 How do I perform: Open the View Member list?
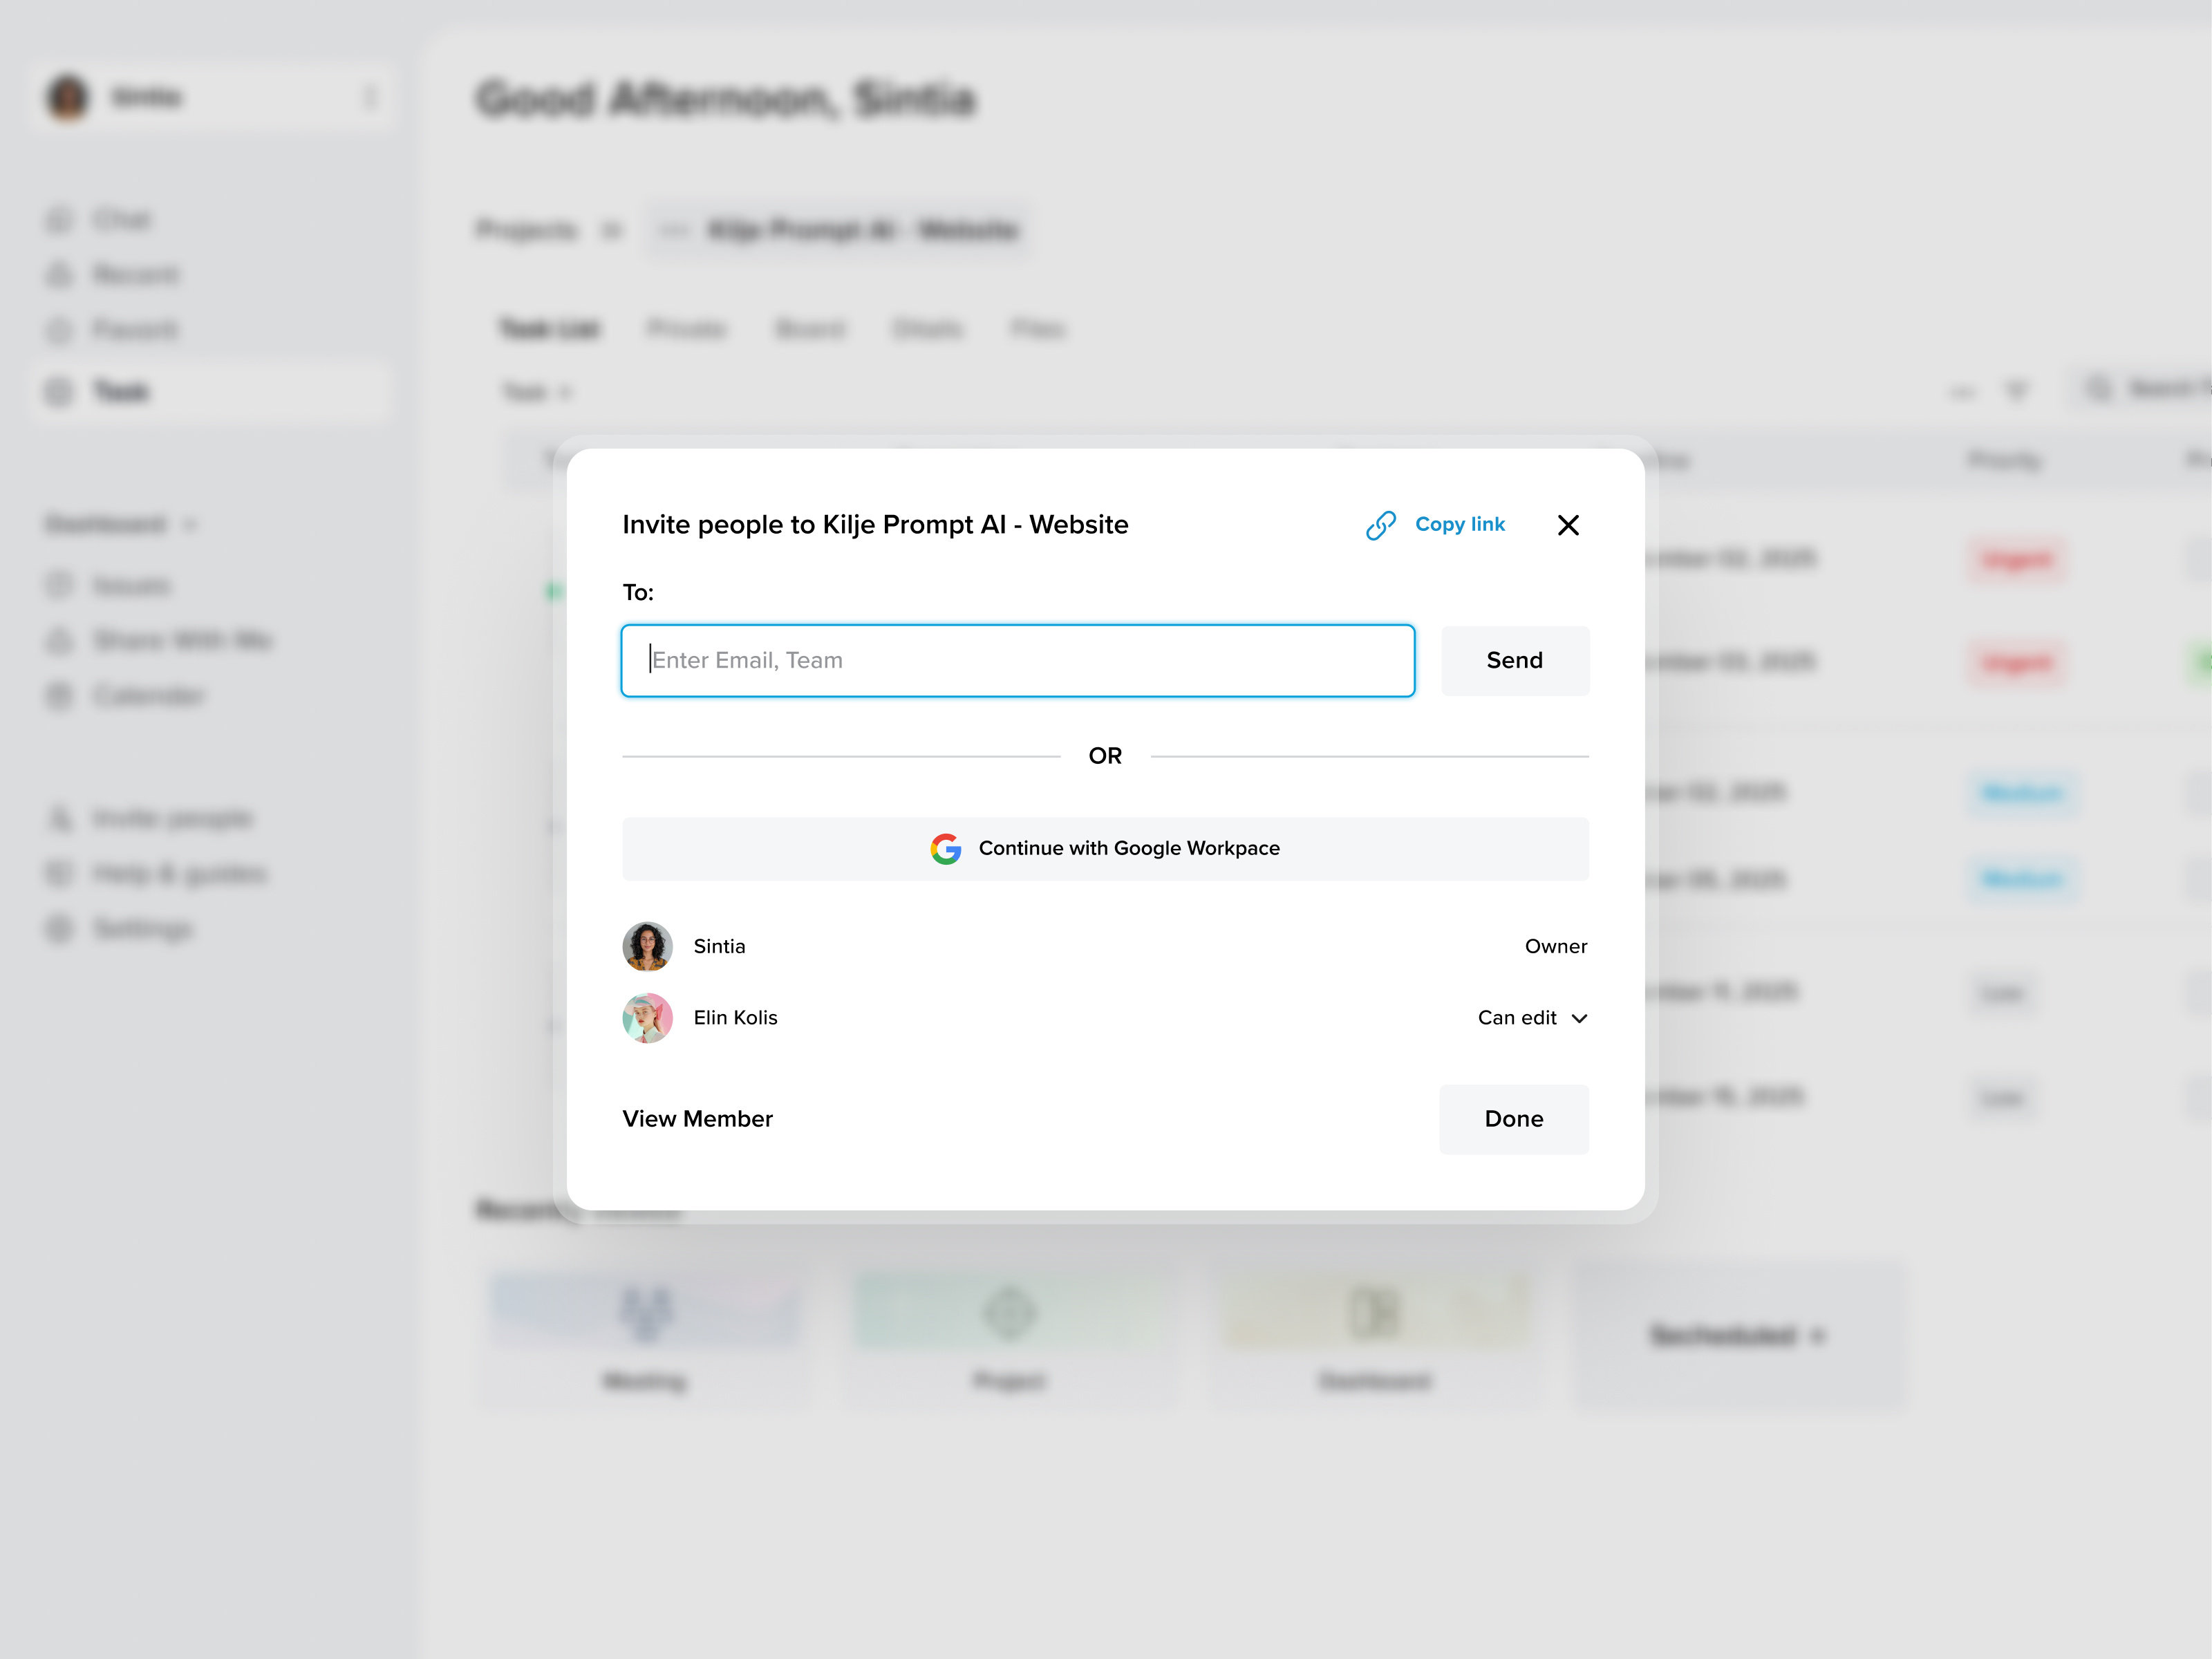tap(697, 1119)
